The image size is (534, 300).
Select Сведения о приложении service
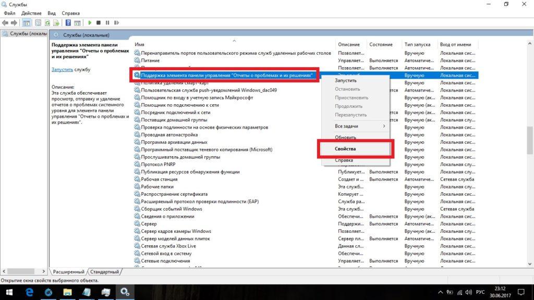(306, 216)
